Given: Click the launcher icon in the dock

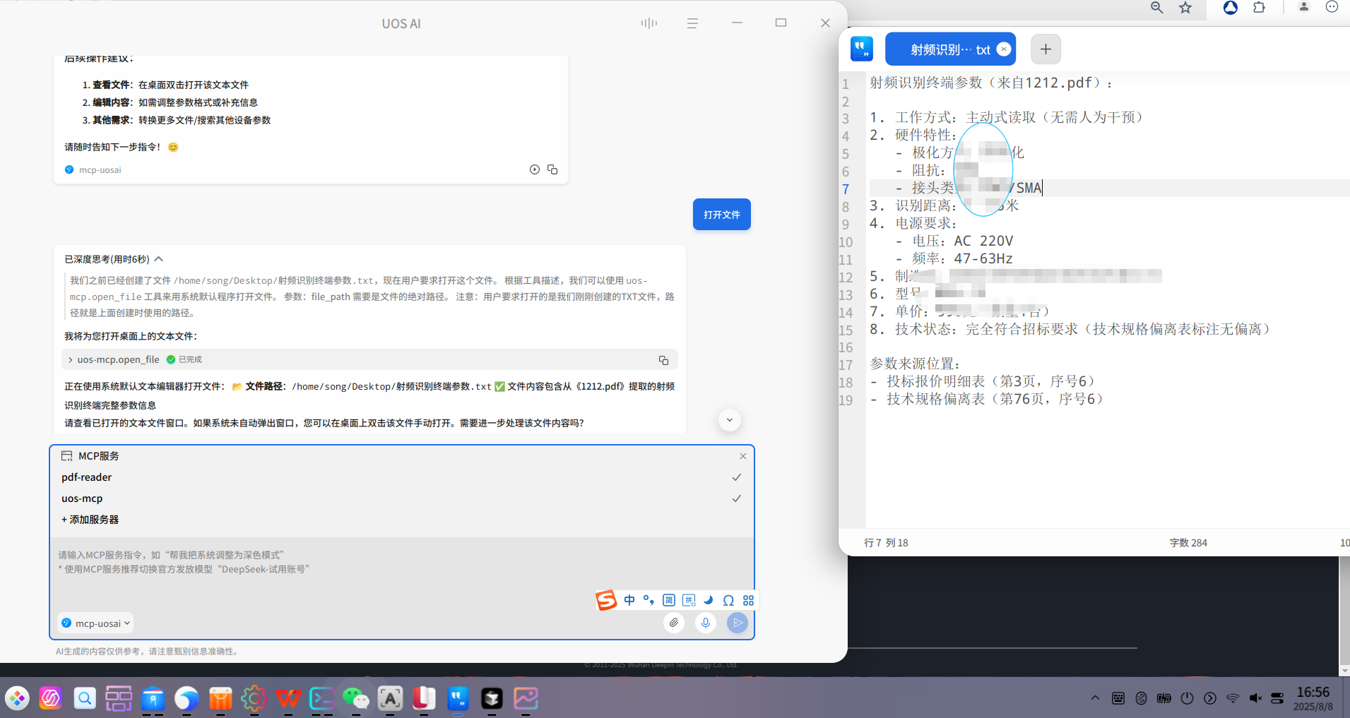Looking at the screenshot, I should point(17,698).
